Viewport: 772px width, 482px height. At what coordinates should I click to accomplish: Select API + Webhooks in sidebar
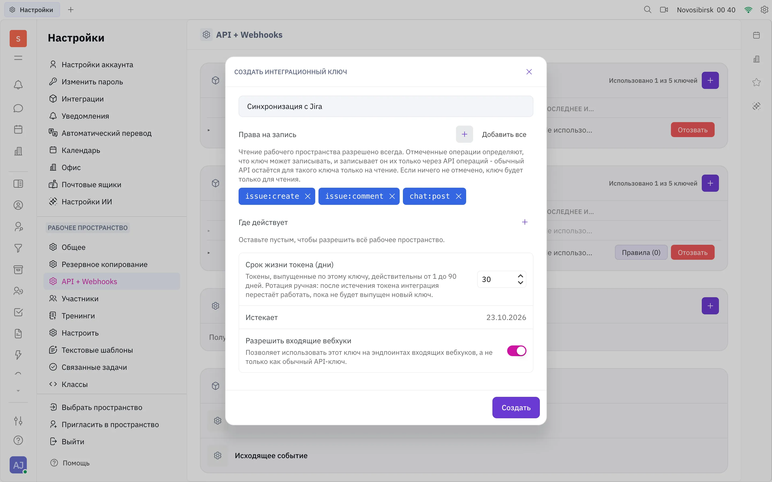pyautogui.click(x=112, y=281)
